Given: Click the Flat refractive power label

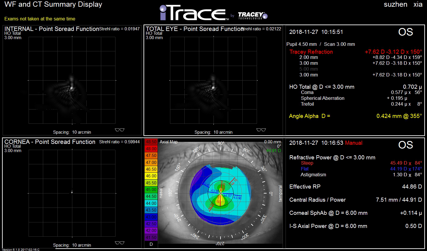Looking at the screenshot, I should click(x=305, y=169).
